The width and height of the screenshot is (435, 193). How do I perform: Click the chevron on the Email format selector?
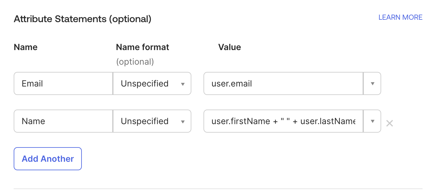pyautogui.click(x=183, y=83)
